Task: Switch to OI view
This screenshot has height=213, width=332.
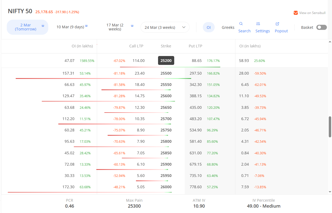Action: (x=208, y=27)
